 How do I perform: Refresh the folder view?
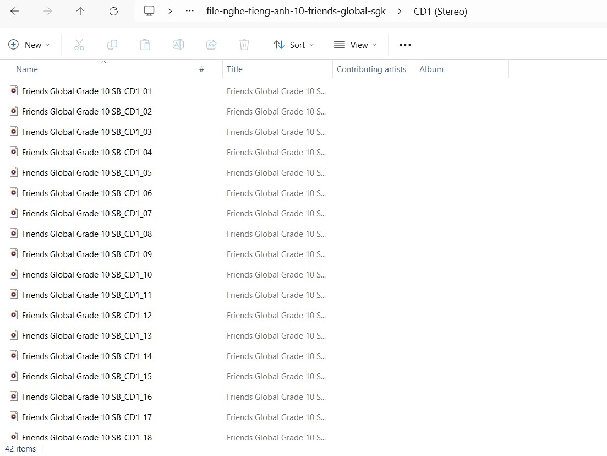(x=113, y=11)
